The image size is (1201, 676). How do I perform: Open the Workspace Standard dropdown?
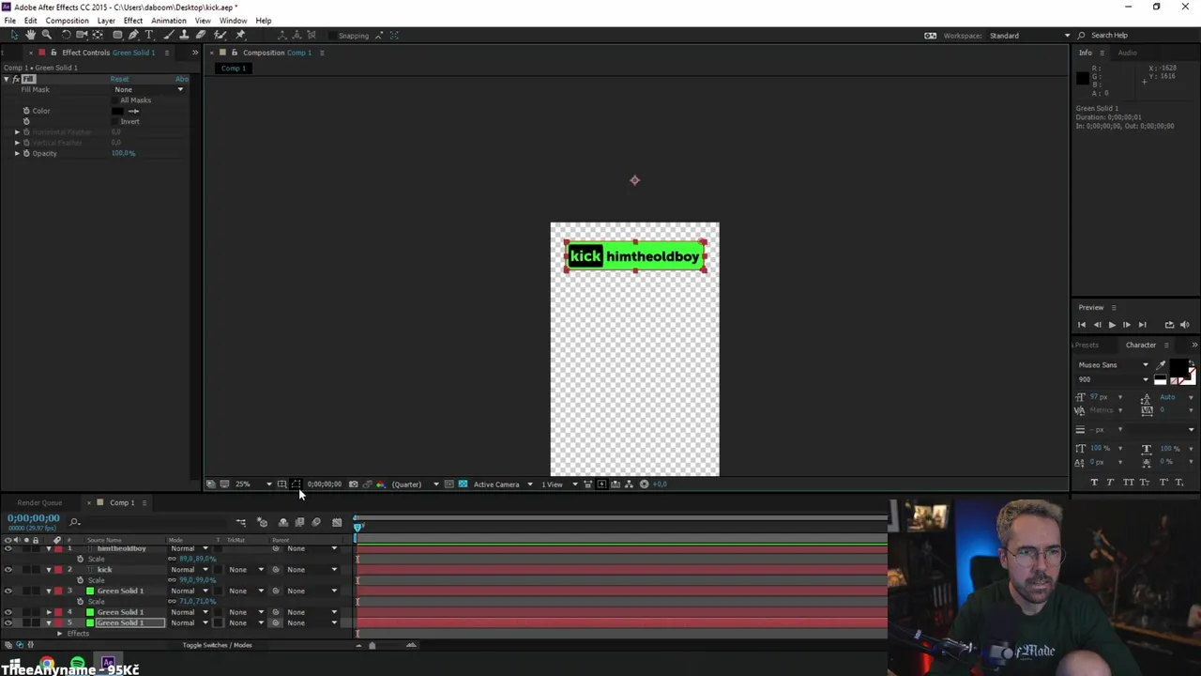pos(1031,36)
